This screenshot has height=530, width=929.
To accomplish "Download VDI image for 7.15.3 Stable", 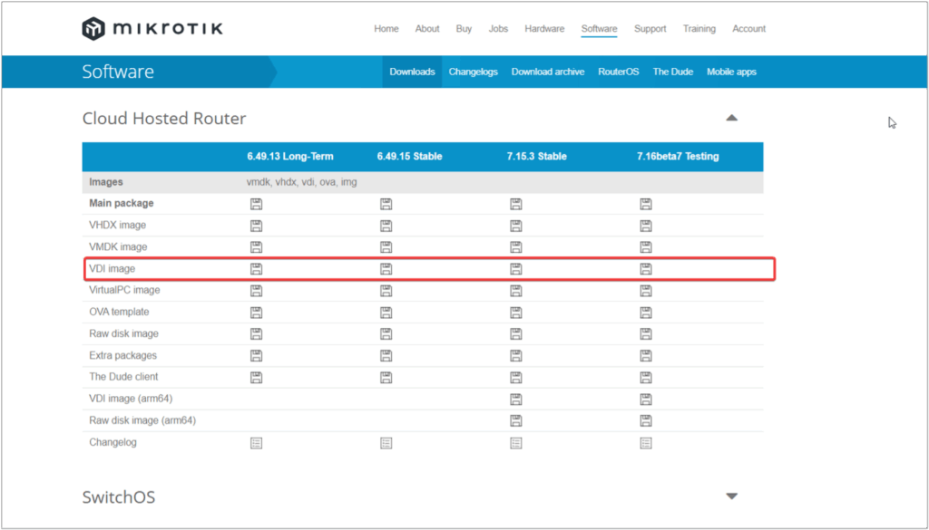I will [x=516, y=269].
